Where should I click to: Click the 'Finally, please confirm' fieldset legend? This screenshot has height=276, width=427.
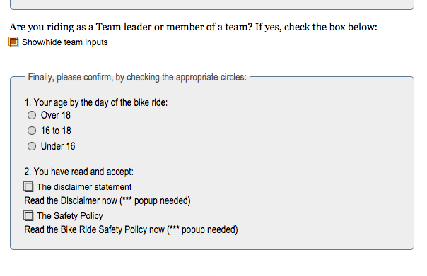point(137,77)
